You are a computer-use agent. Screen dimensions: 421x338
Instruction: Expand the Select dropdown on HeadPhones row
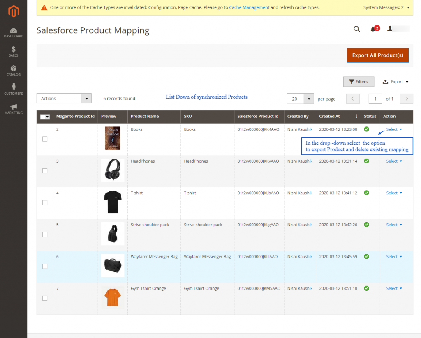tap(394, 161)
